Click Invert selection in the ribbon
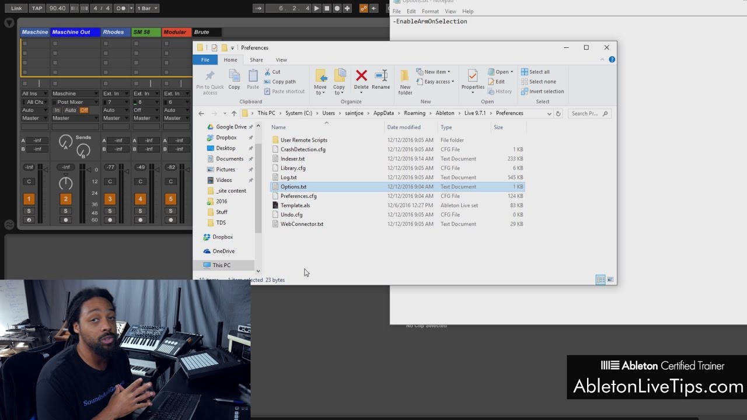This screenshot has height=420, width=747. click(x=542, y=91)
